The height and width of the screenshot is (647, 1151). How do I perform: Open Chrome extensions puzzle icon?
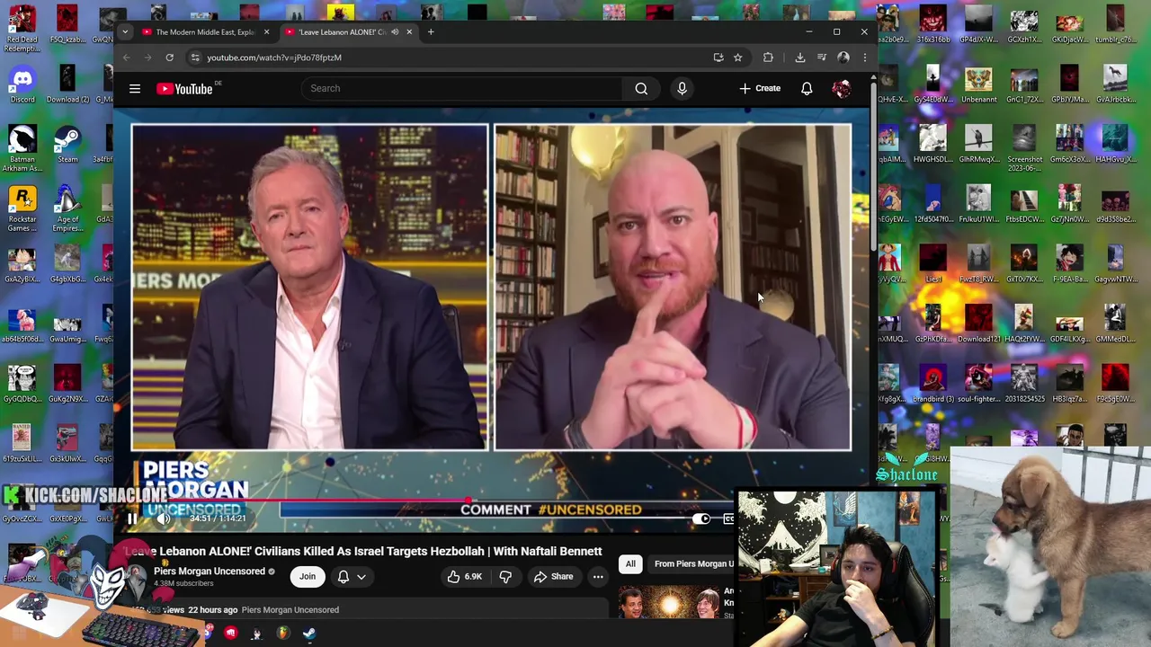click(768, 58)
